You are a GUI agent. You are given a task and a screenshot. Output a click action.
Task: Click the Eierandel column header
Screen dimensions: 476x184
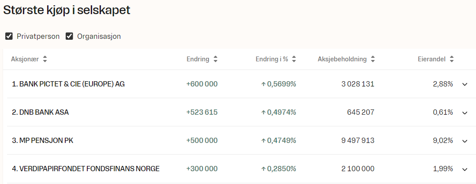click(x=431, y=59)
